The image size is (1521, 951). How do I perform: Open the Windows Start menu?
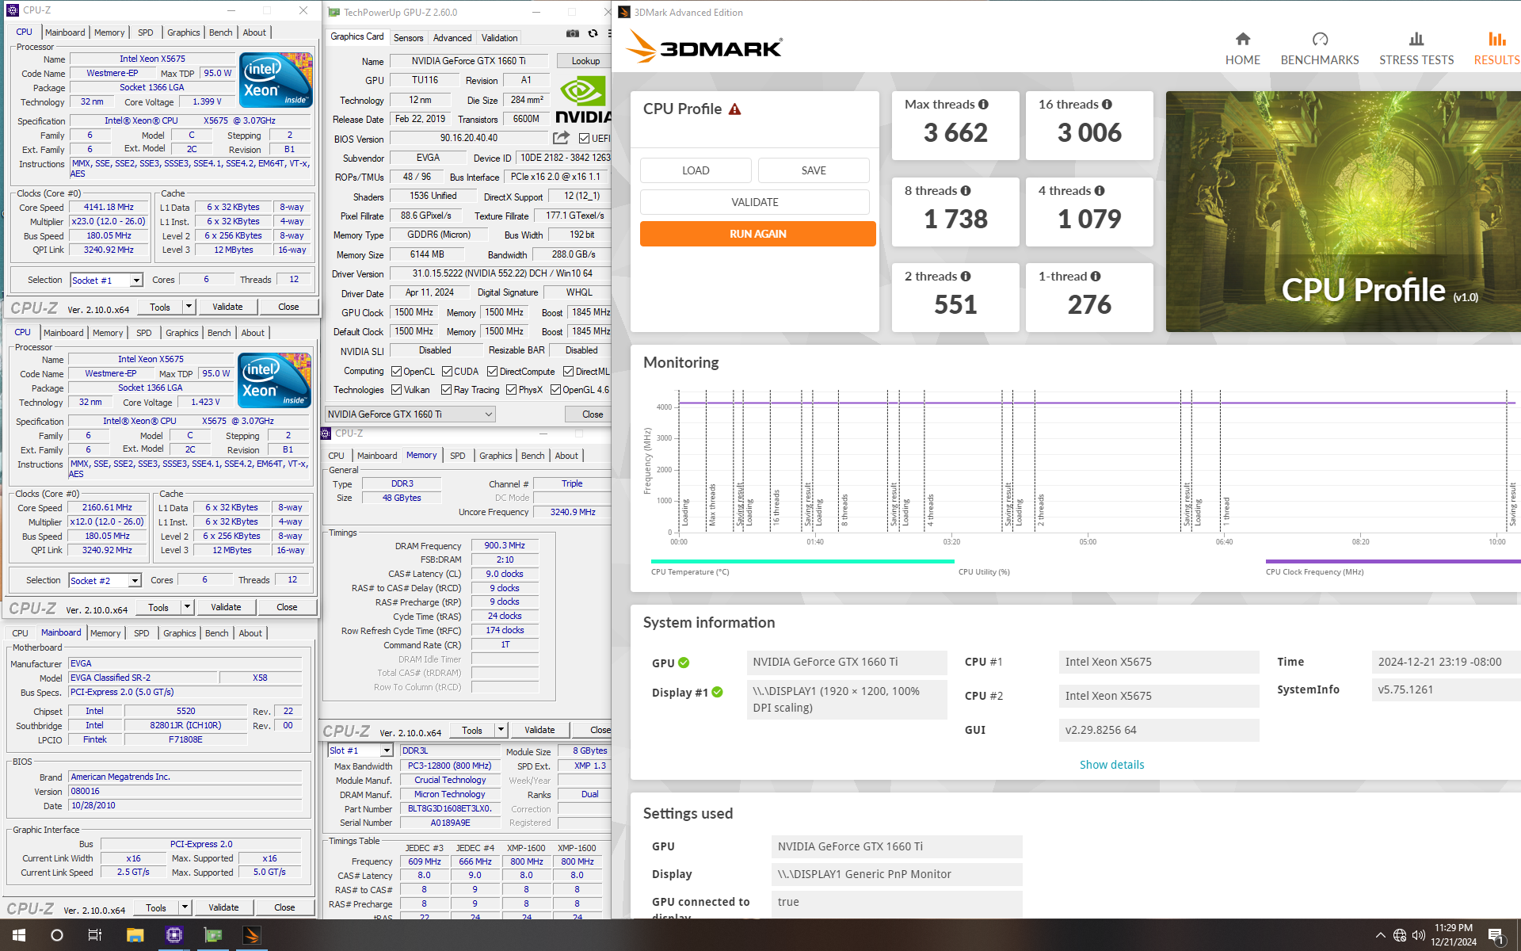point(19,935)
